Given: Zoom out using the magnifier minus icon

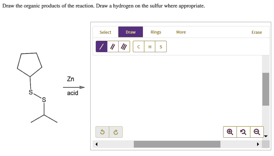Looking at the screenshot, I should click(x=257, y=132).
